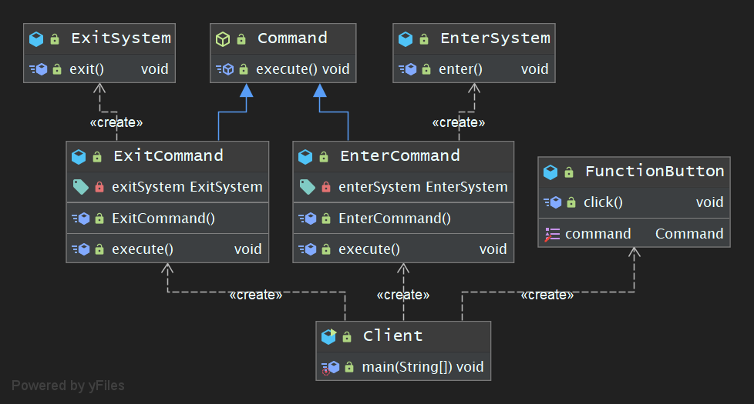Click the create label below FunctionButton

point(547,295)
